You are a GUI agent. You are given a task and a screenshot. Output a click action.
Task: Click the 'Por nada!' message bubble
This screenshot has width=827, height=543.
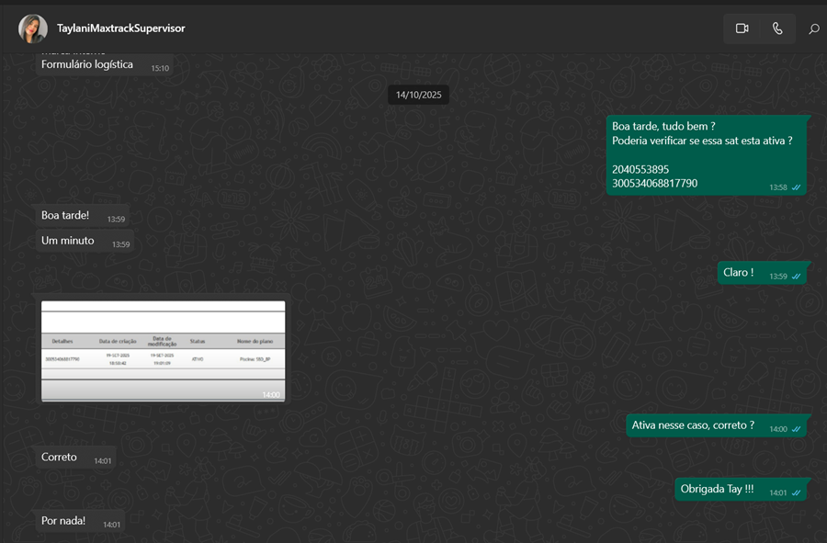[x=63, y=522]
